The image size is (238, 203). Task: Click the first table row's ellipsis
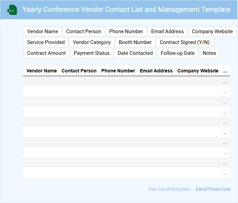coord(225,82)
